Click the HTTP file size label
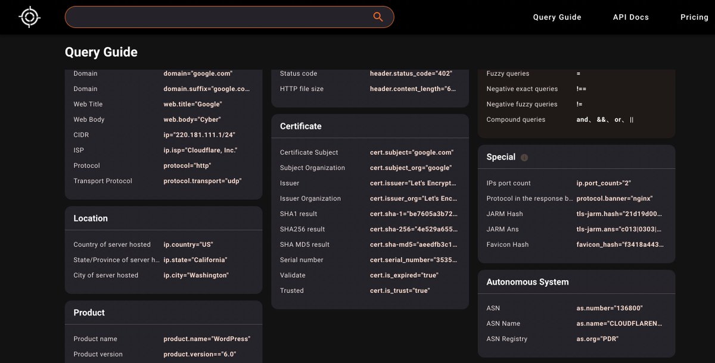 tap(302, 89)
